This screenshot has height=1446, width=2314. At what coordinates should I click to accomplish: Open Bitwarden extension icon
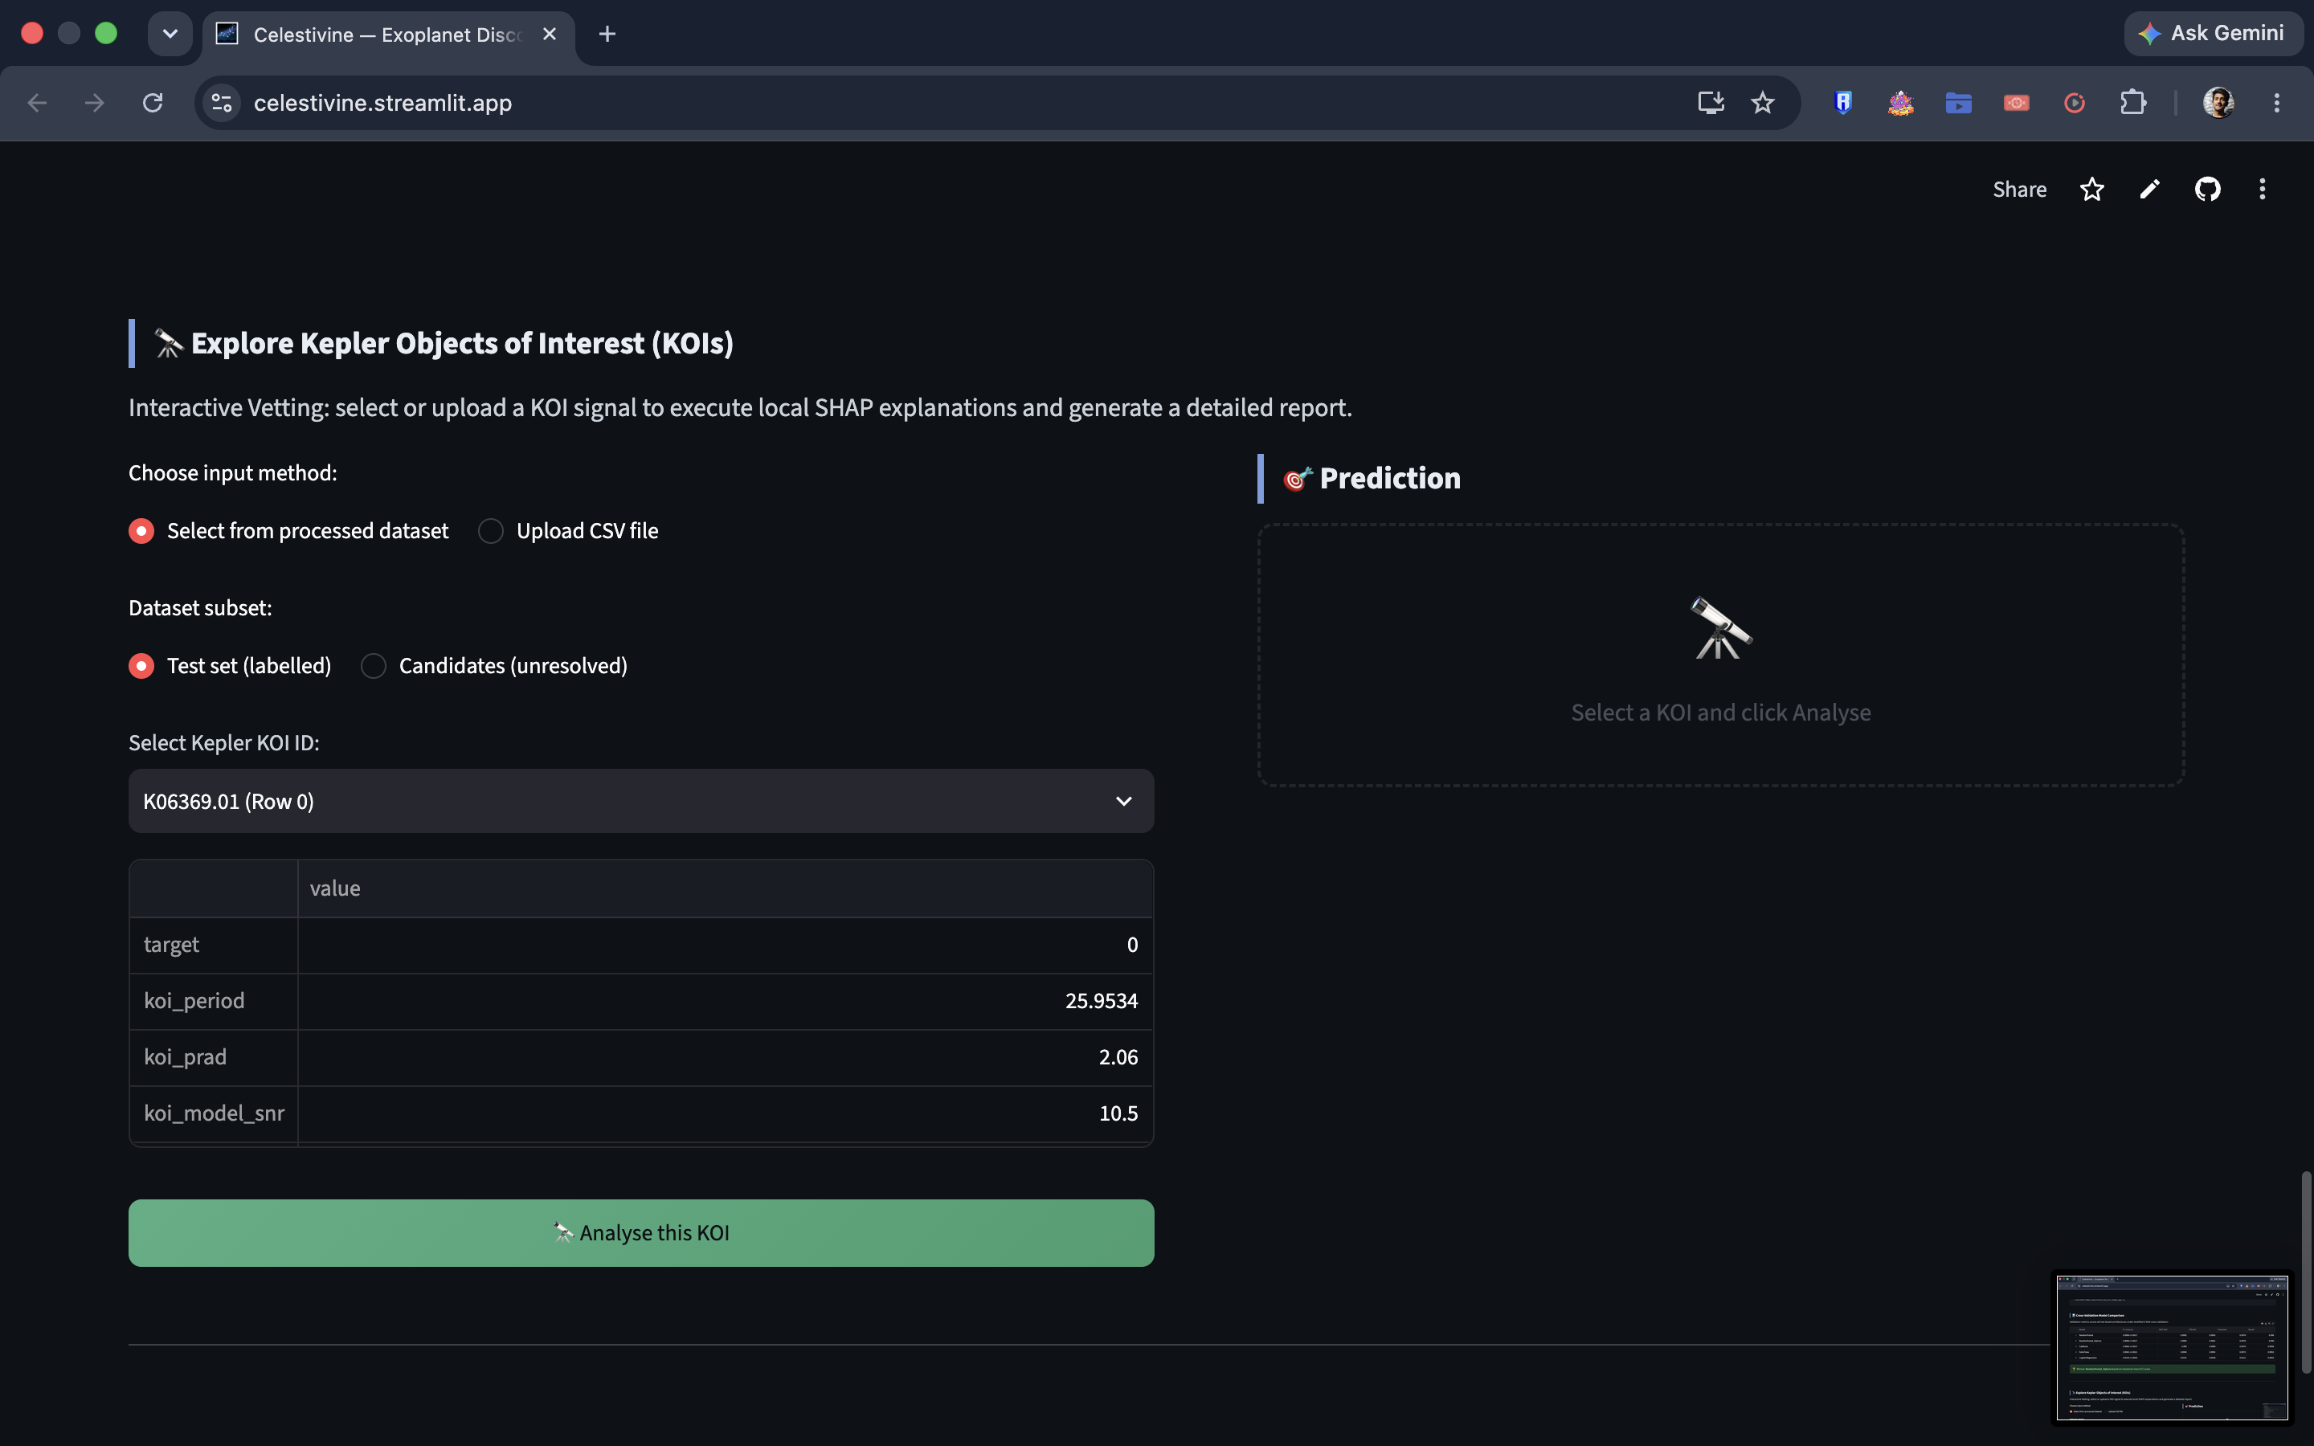1842,102
